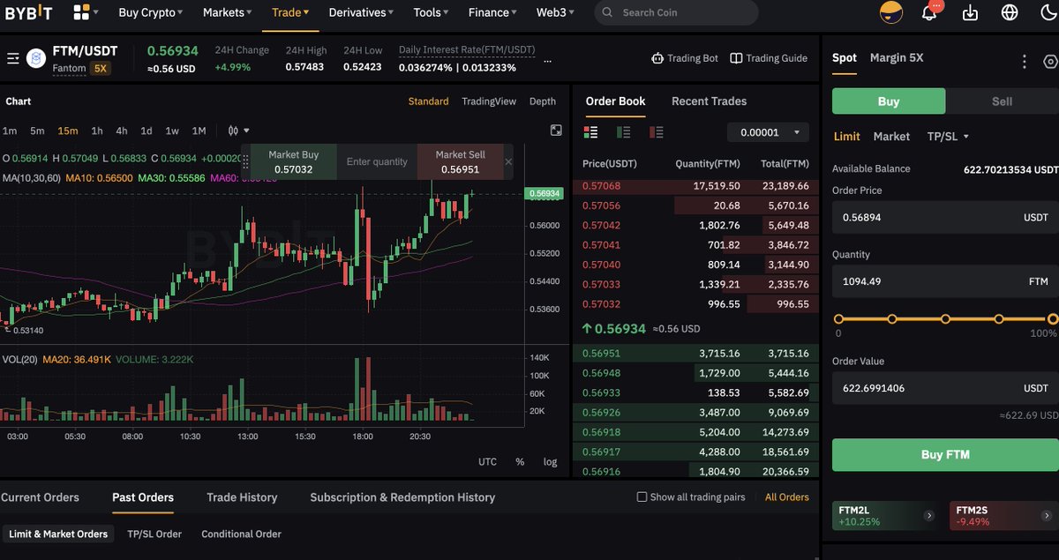Viewport: 1059px width, 560px height.
Task: Click the user profile avatar
Action: 891,12
